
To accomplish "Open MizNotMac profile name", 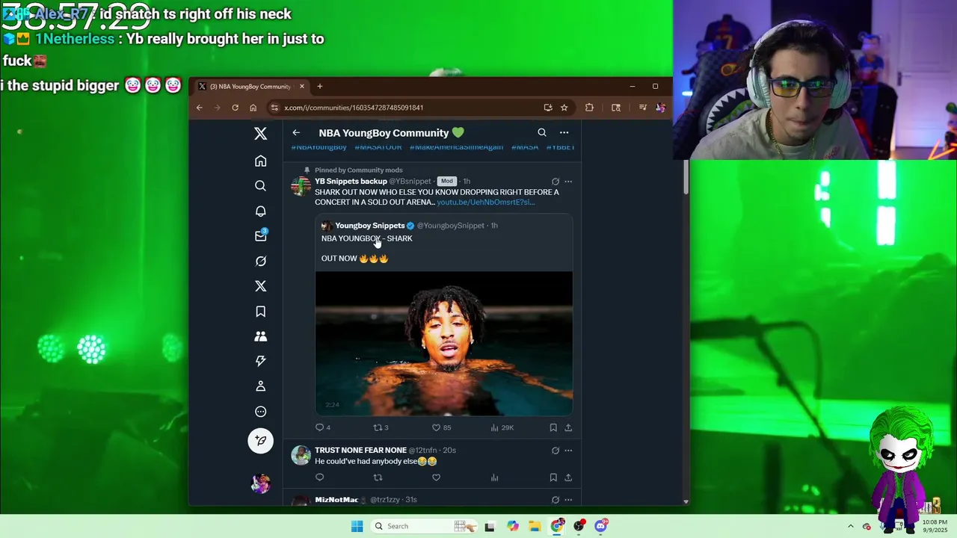I will click(x=336, y=500).
